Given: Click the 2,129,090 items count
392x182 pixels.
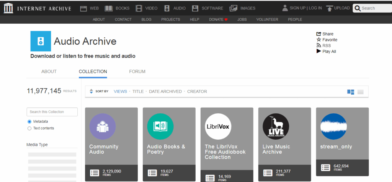Looking at the screenshot, I should pyautogui.click(x=112, y=171).
